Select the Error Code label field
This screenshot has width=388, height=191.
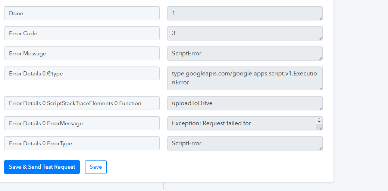82,33
